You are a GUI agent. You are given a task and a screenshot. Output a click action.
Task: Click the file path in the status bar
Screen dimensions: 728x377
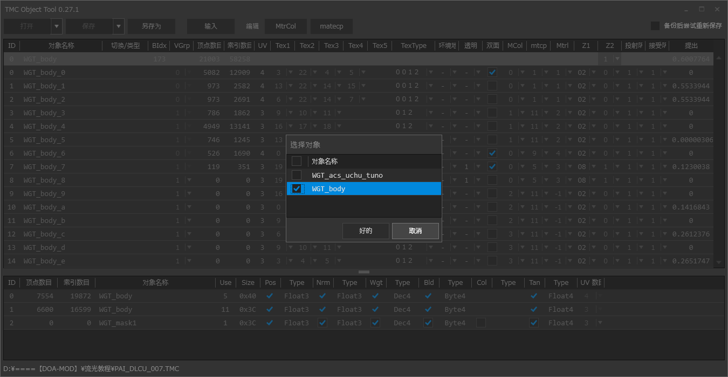(91, 368)
